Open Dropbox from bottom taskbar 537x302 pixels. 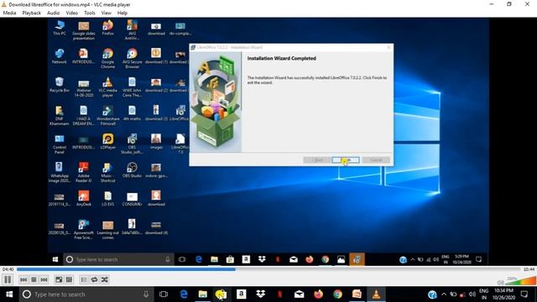click(261, 294)
